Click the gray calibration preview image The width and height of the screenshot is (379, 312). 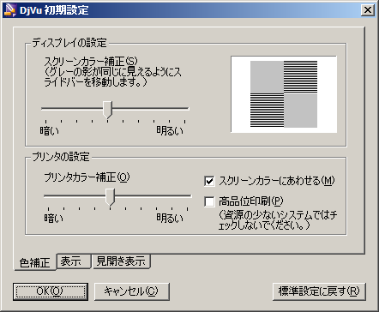tap(284, 94)
